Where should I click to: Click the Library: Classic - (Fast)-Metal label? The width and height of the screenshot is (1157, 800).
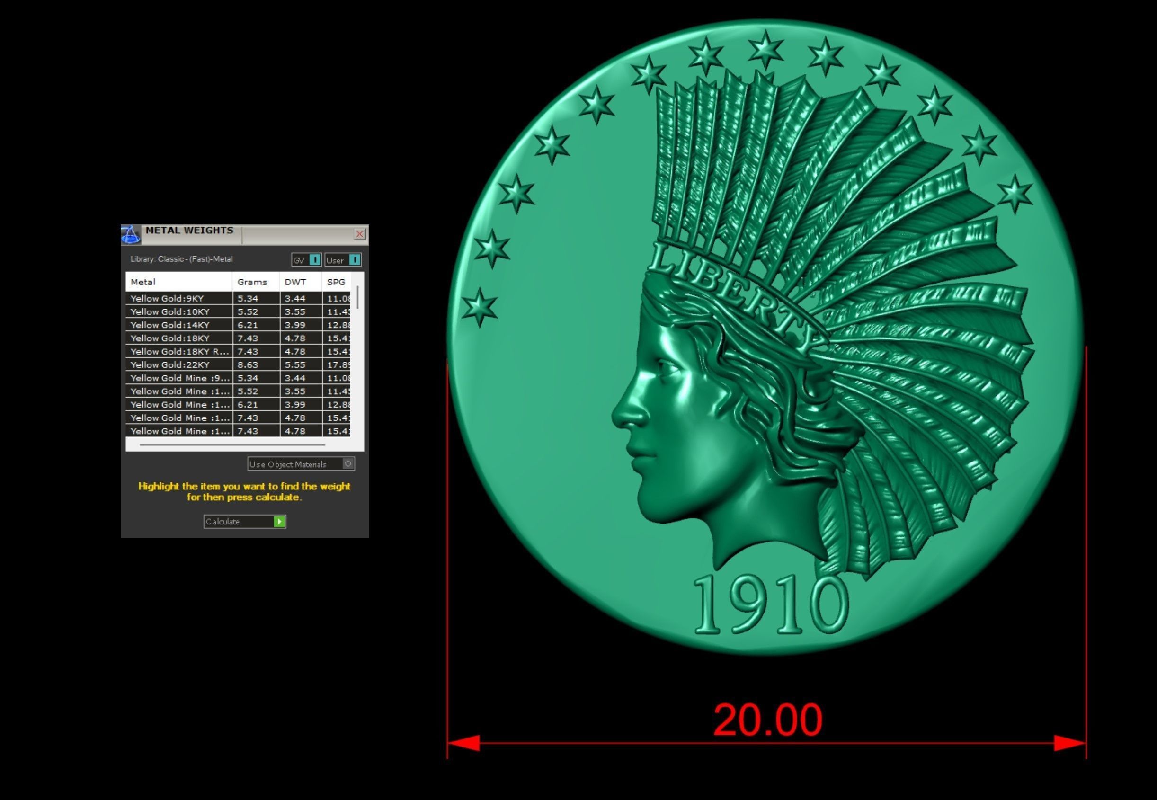click(x=181, y=259)
